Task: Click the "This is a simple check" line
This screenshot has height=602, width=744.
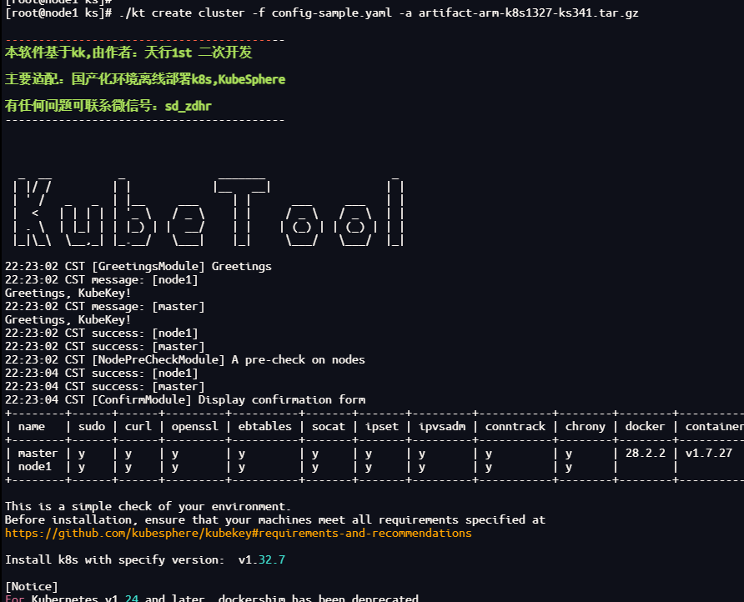Action: 148,506
